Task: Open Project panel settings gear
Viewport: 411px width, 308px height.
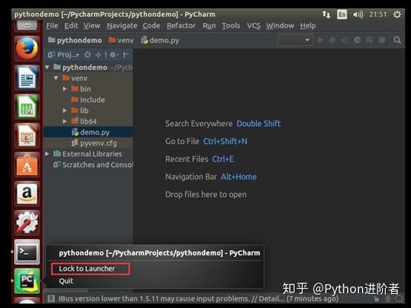Action: [x=114, y=55]
